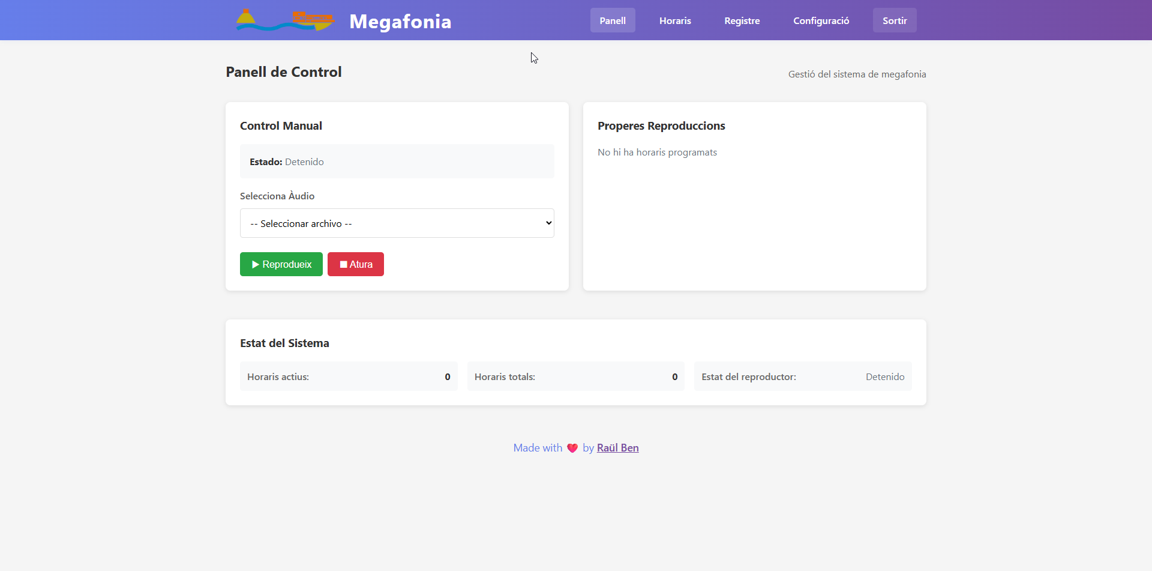Viewport: 1152px width, 571px height.
Task: Click the 'Horaris actius:' stat row
Action: 349,376
